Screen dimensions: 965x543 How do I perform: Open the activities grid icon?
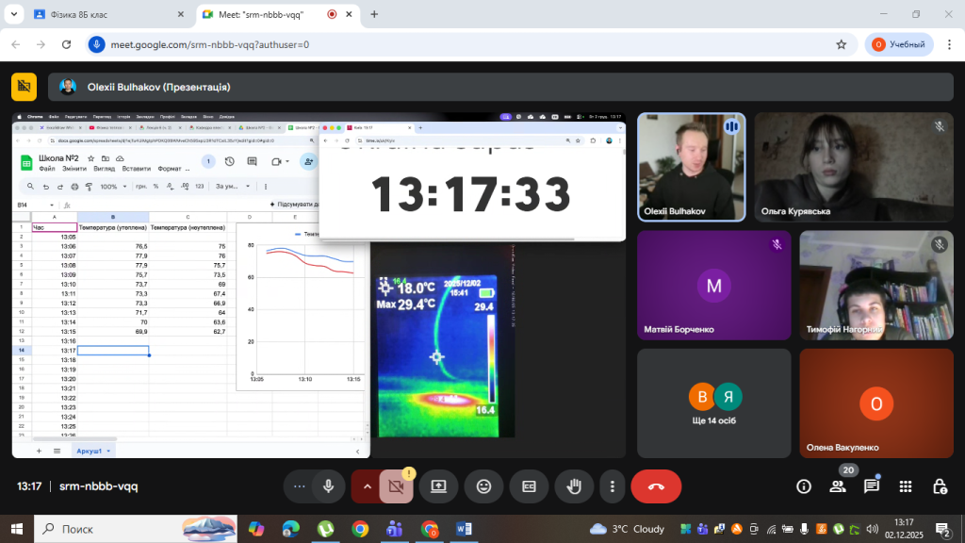pos(906,486)
